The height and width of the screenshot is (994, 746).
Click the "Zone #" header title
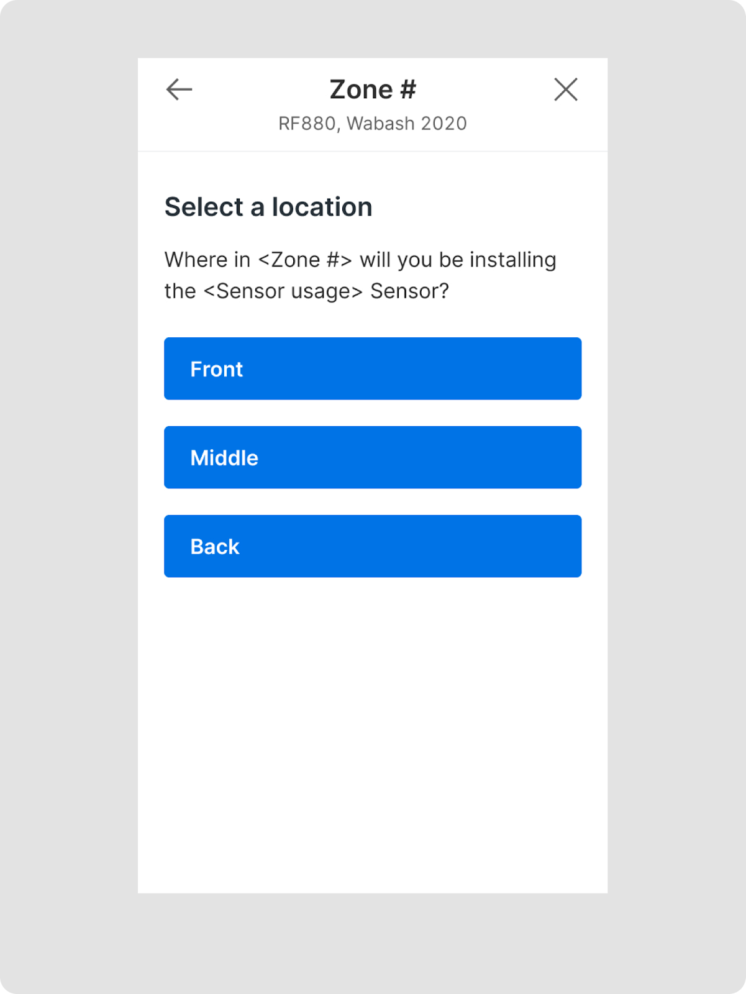(x=373, y=89)
